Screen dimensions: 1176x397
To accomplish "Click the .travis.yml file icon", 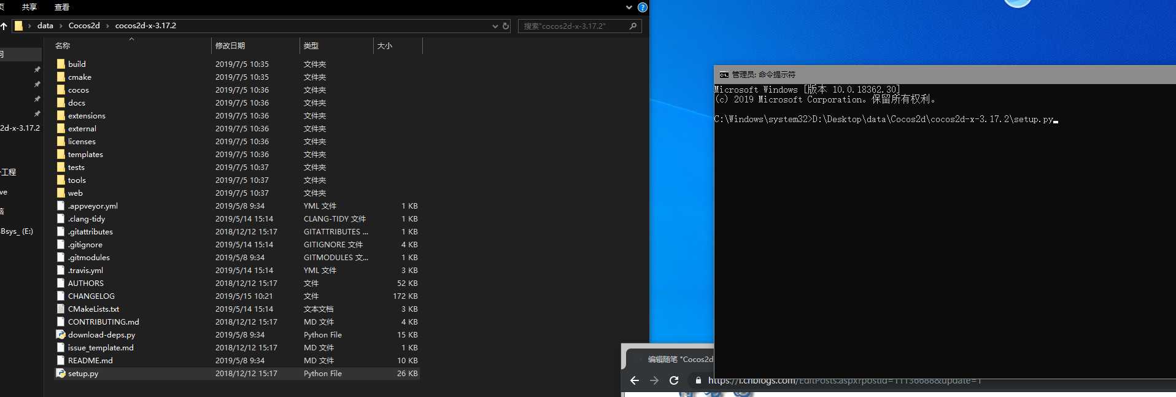I will tap(61, 270).
